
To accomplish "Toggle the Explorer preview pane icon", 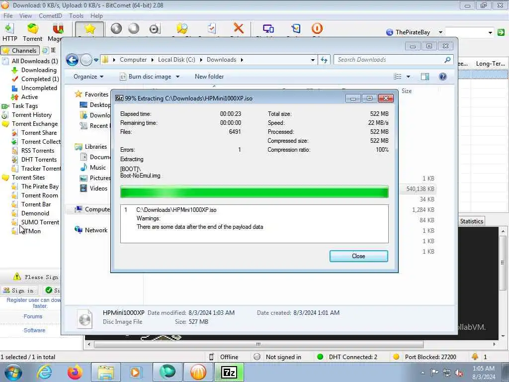I will click(425, 77).
